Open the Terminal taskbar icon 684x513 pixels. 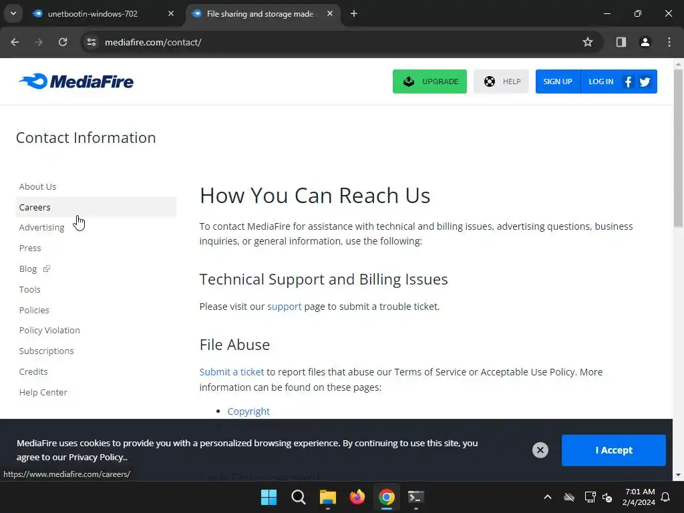coord(415,497)
